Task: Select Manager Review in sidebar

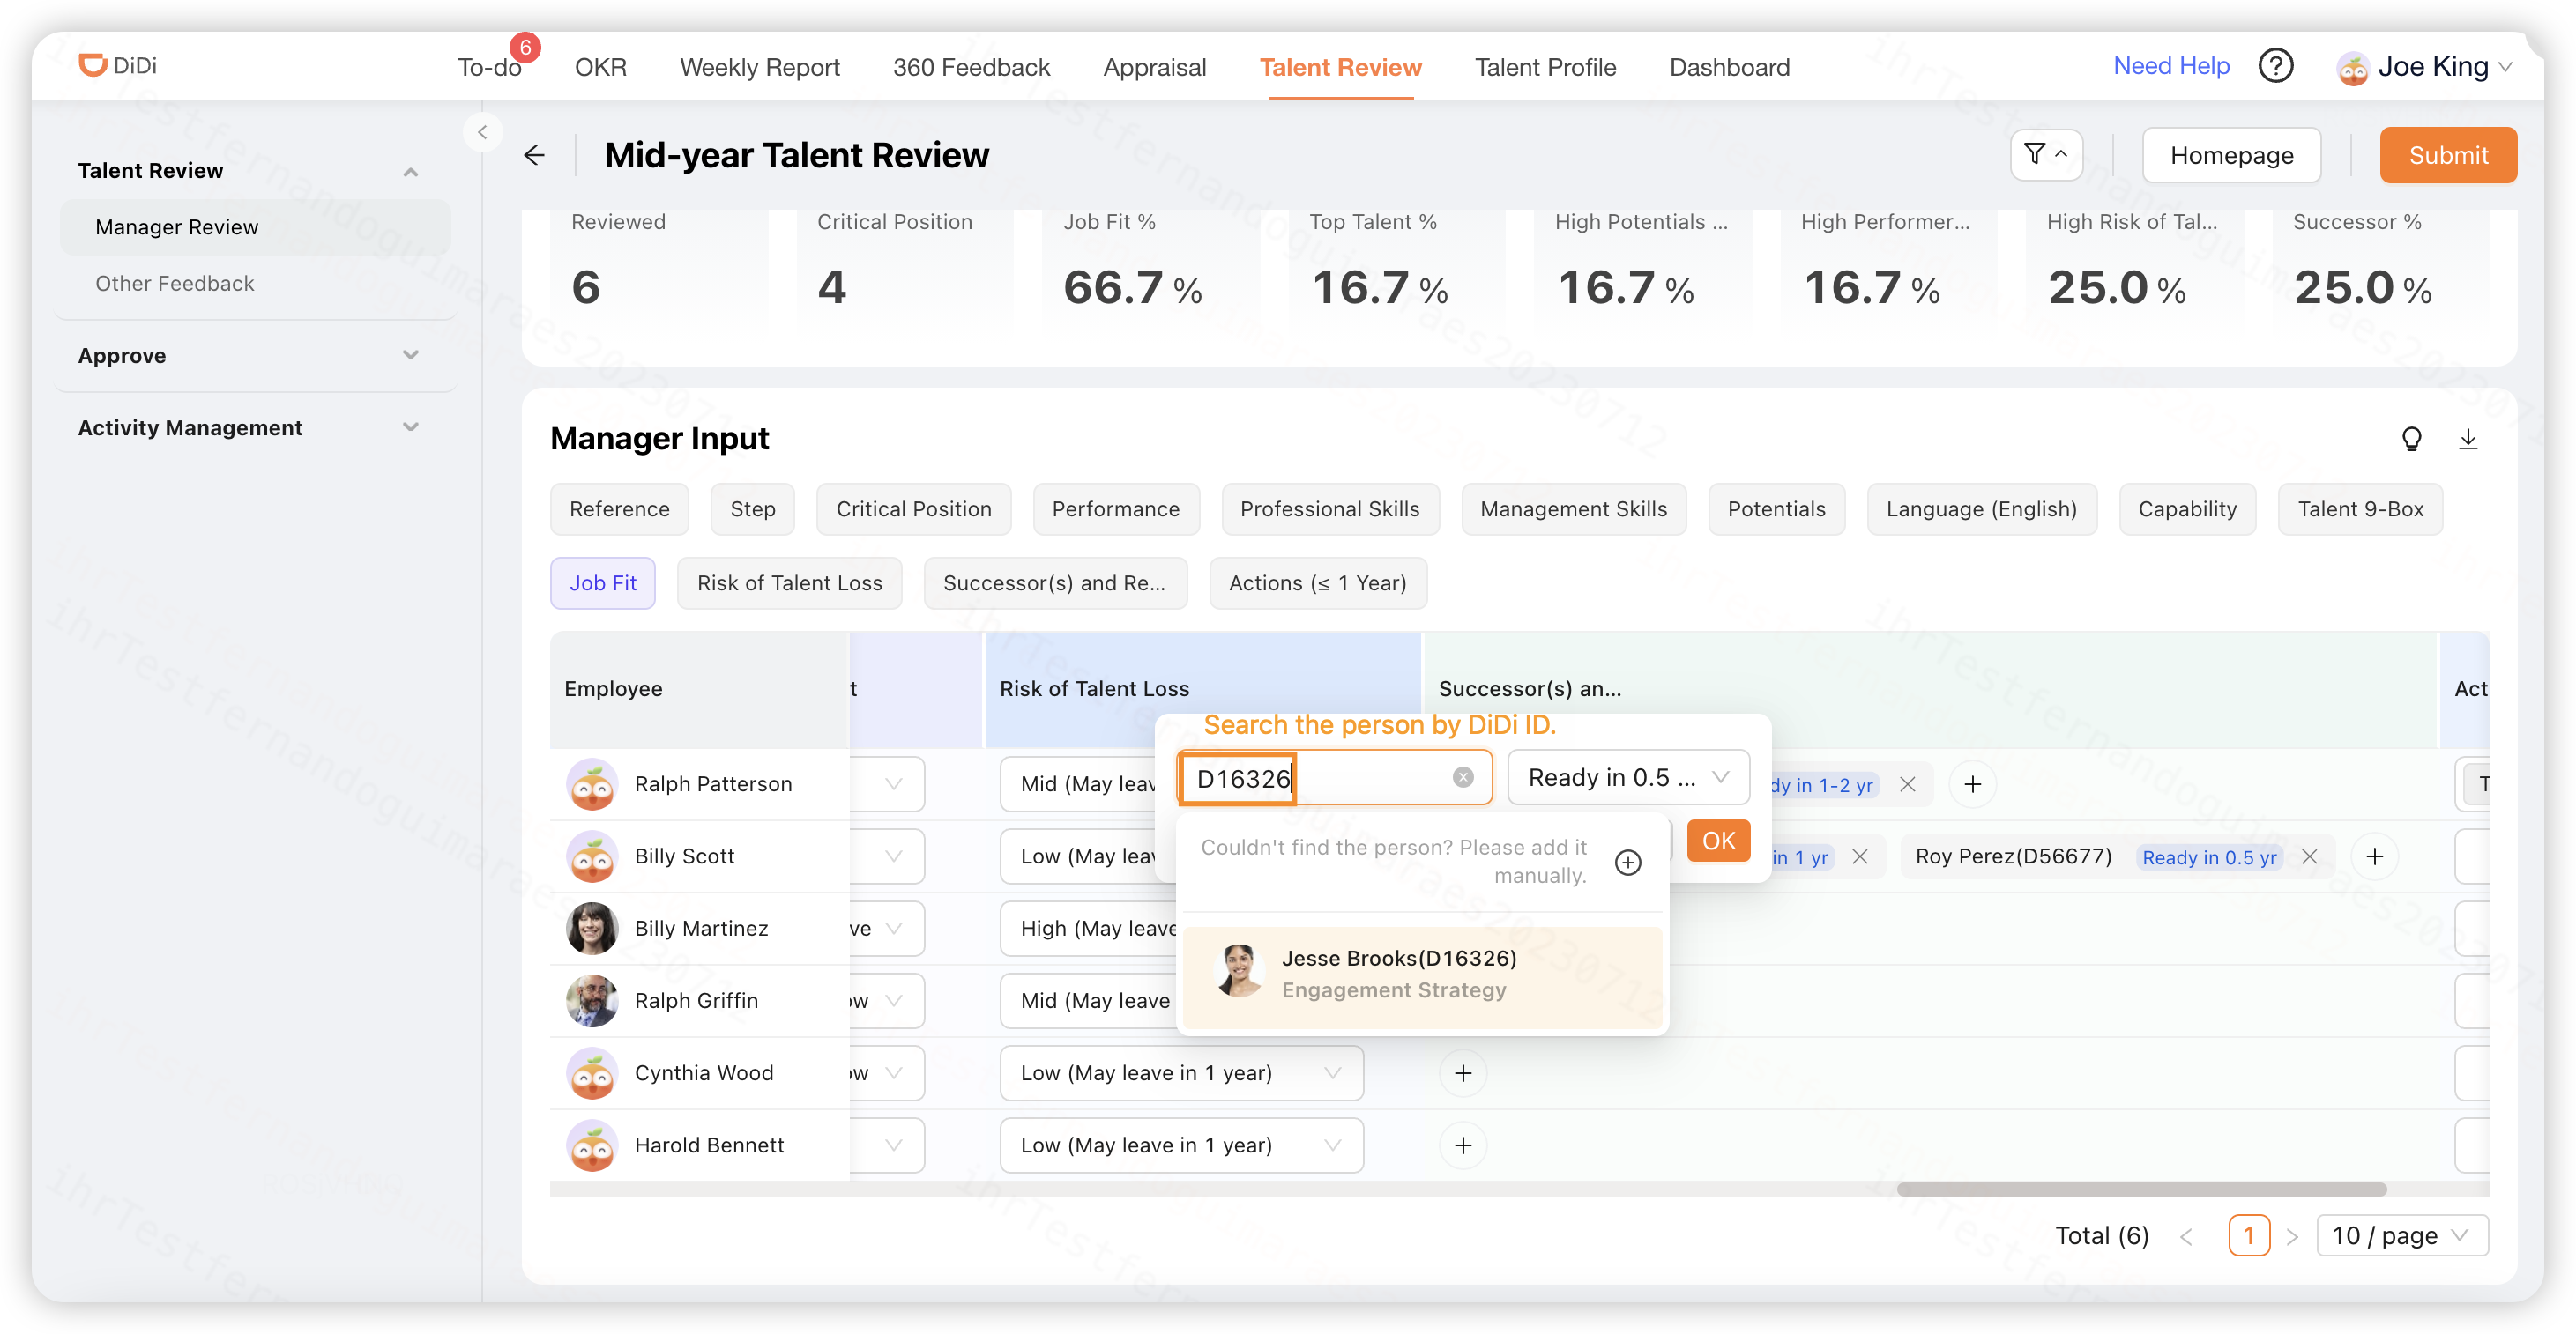Action: [256, 226]
